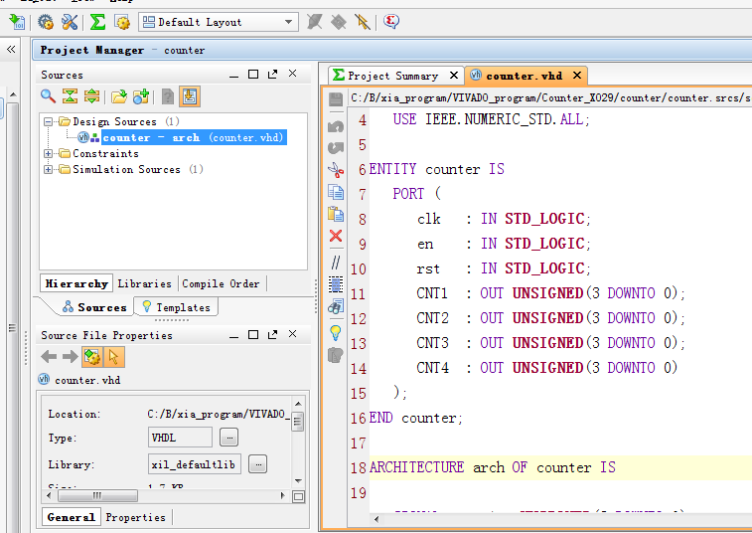This screenshot has width=752, height=533.
Task: Toggle the gear button in Source File Properties
Action: (92, 357)
